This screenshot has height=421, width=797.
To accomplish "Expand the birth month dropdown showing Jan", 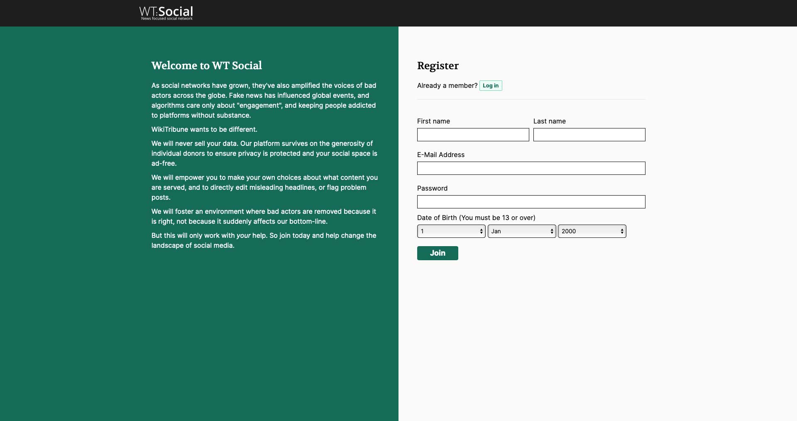I will pyautogui.click(x=521, y=231).
